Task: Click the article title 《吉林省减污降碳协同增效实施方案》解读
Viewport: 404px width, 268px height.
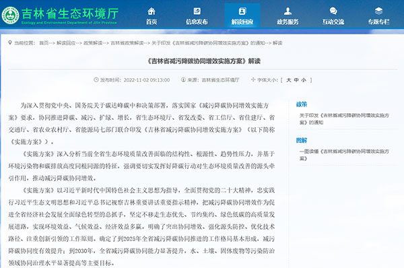Action: (x=203, y=61)
